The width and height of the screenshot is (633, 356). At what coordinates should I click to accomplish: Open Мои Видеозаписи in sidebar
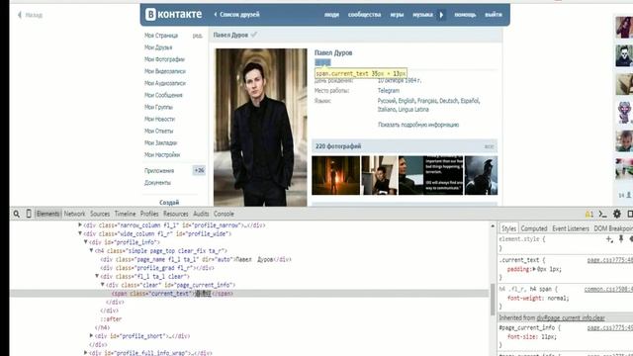tap(165, 71)
